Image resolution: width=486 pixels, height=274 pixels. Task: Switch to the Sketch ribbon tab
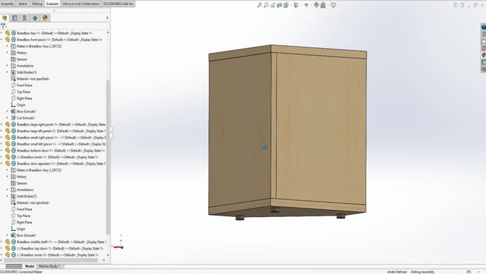pyautogui.click(x=23, y=3)
